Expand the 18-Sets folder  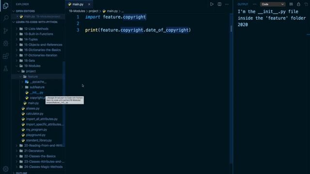[x=30, y=60]
